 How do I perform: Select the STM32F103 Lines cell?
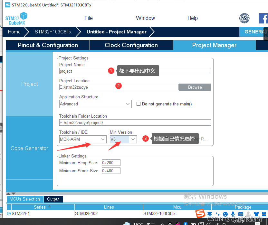click(x=109, y=213)
